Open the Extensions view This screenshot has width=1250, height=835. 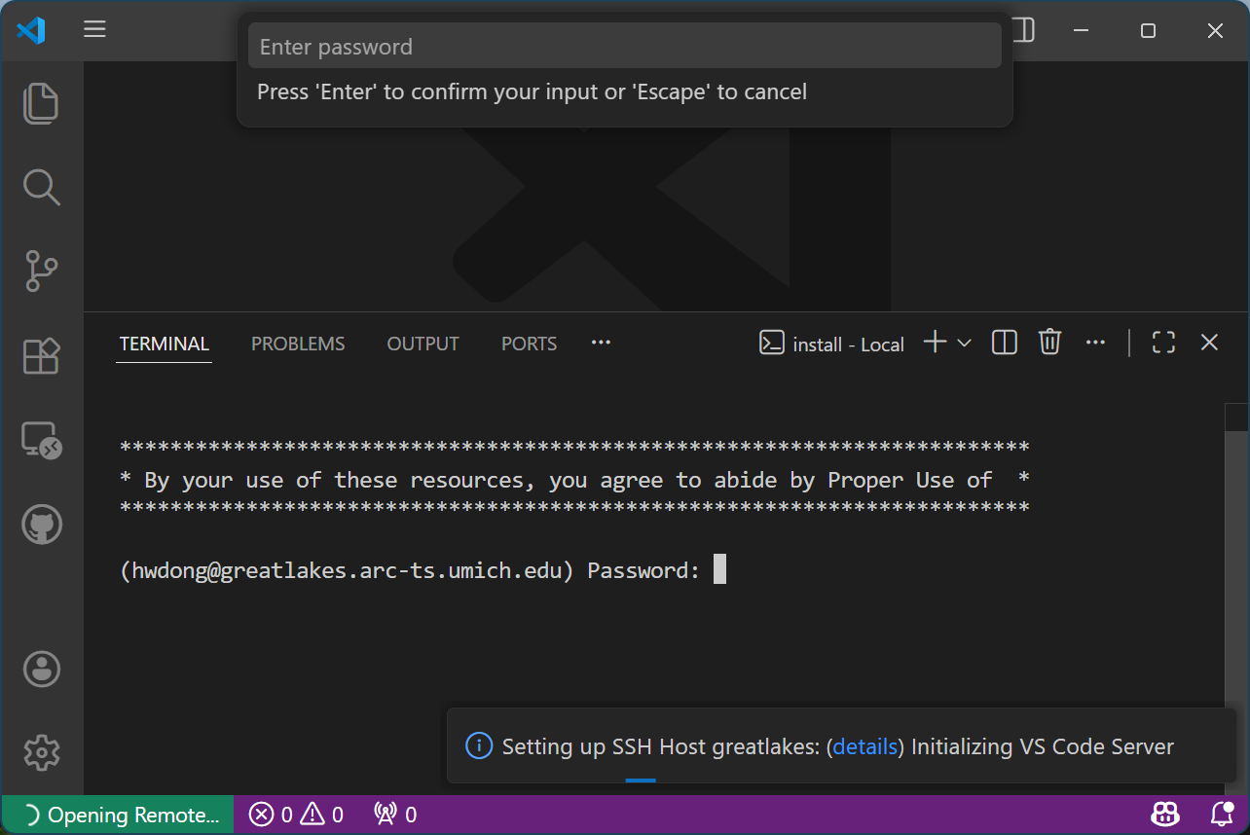click(41, 356)
